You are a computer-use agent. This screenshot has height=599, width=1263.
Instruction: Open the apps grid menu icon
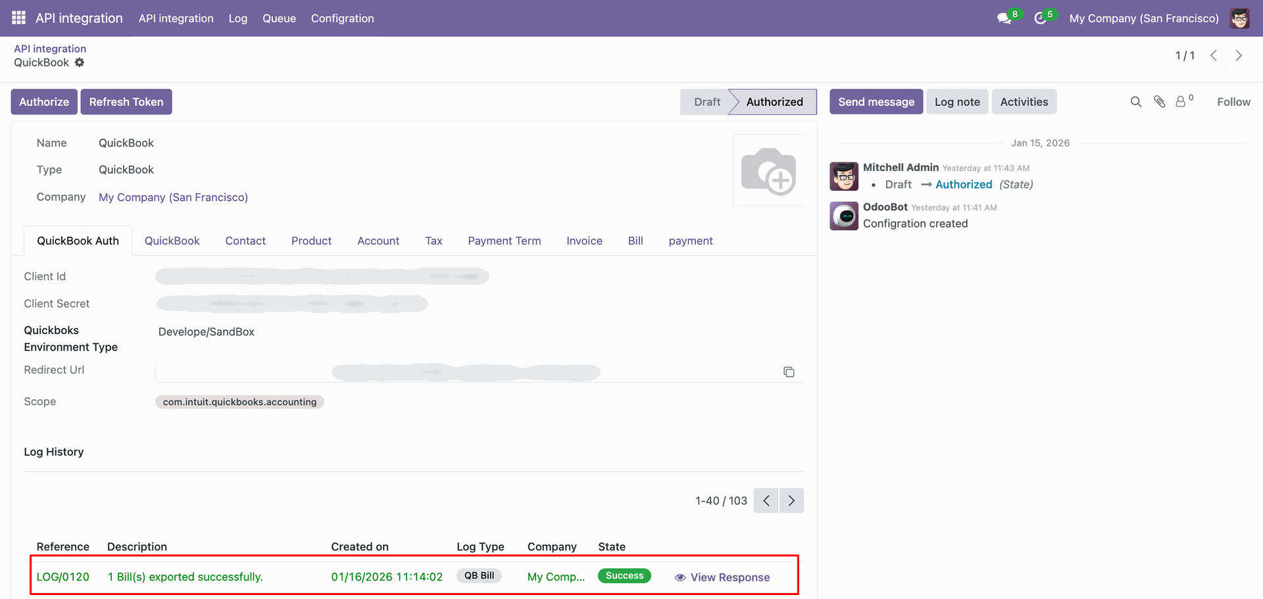[18, 18]
